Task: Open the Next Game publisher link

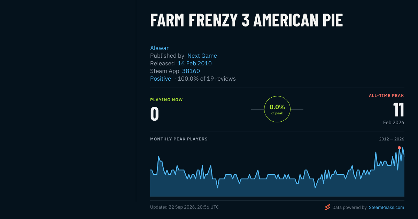Action: coord(202,56)
